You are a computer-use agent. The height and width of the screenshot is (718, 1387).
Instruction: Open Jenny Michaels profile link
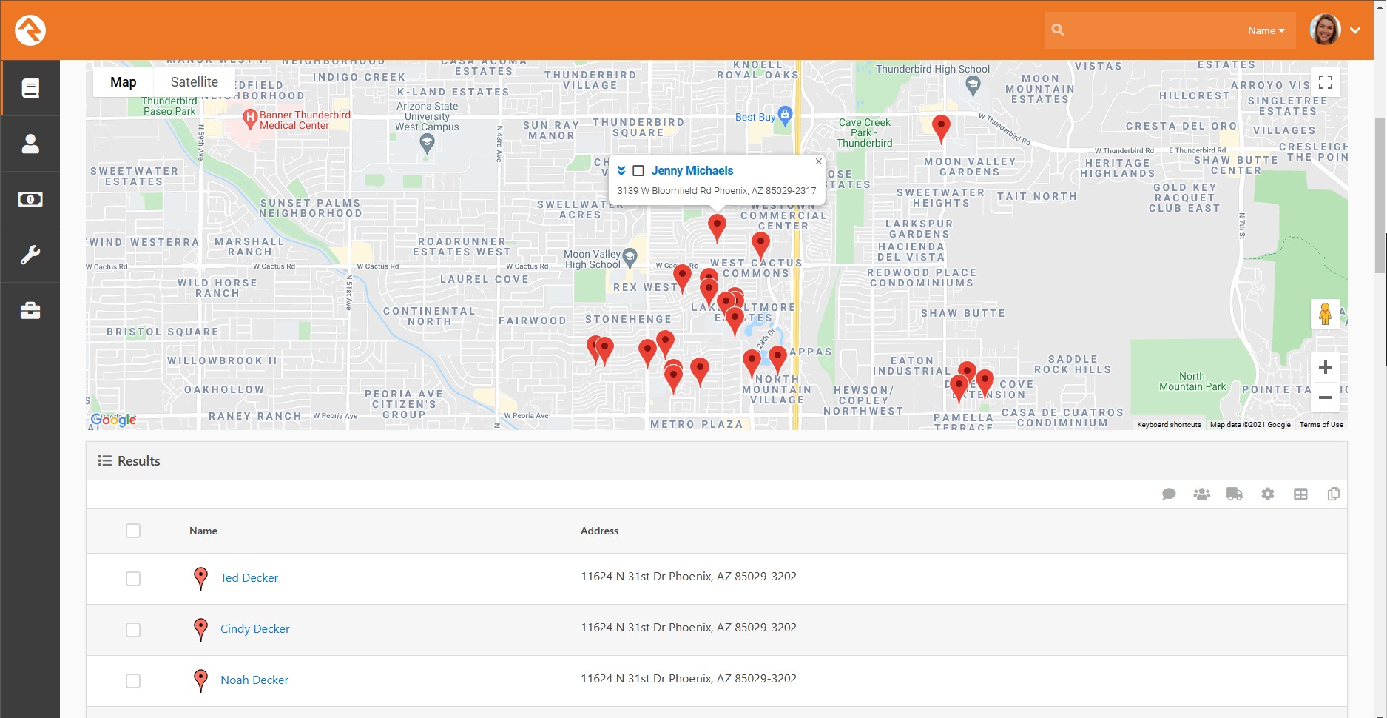(692, 170)
